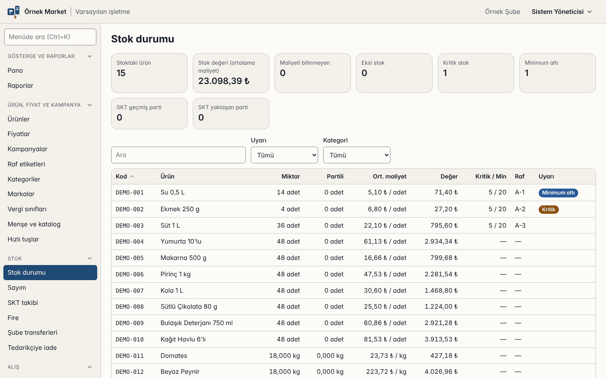Click the Bulaşık Deterjanı 750 ml row
This screenshot has width=606, height=378.
coord(353,323)
